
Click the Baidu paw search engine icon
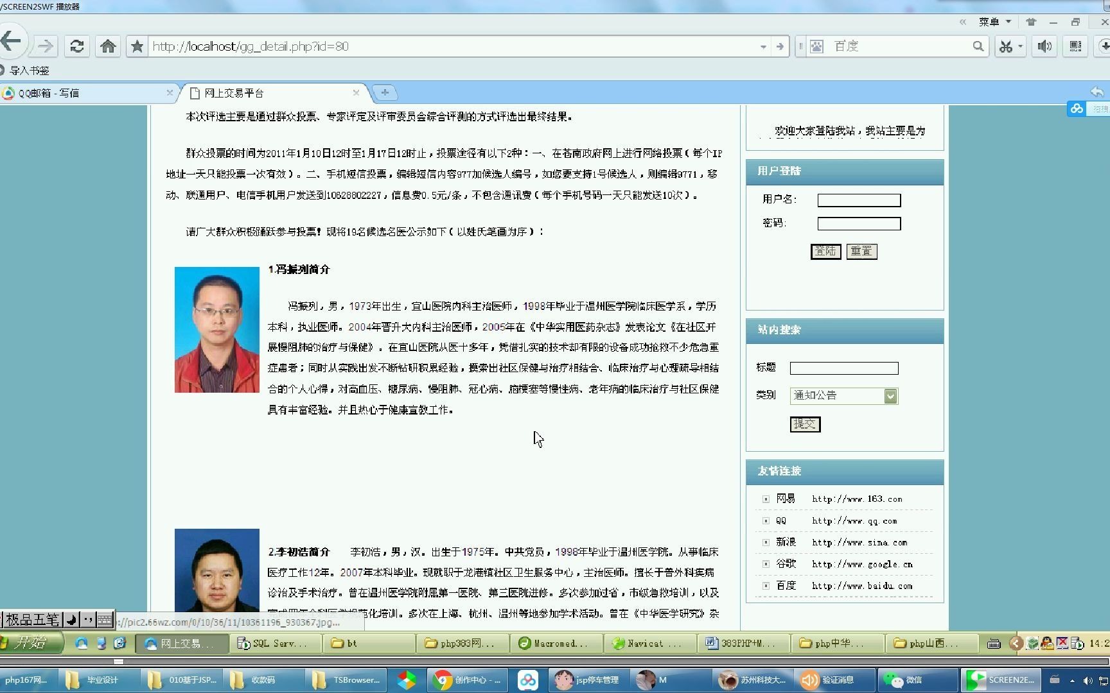pos(816,46)
